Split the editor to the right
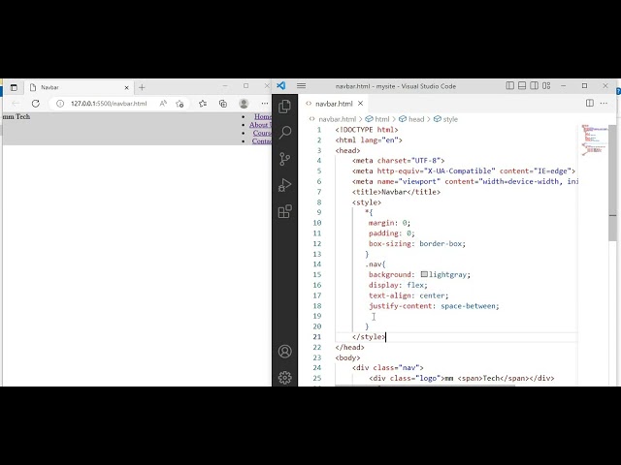 coord(590,104)
